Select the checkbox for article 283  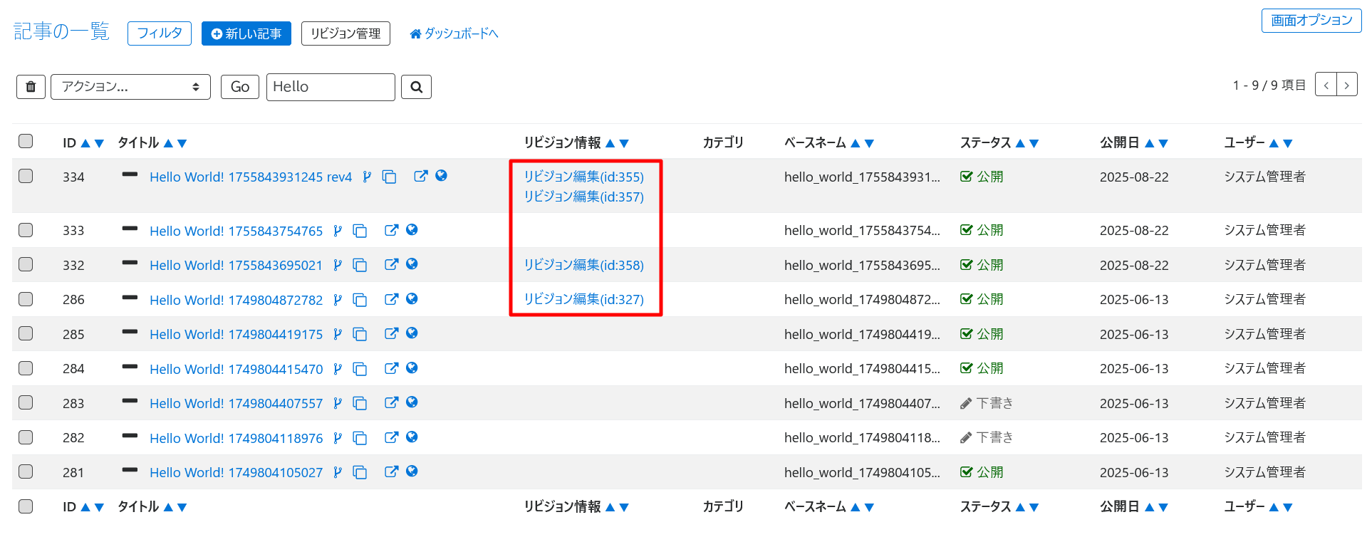click(x=26, y=402)
